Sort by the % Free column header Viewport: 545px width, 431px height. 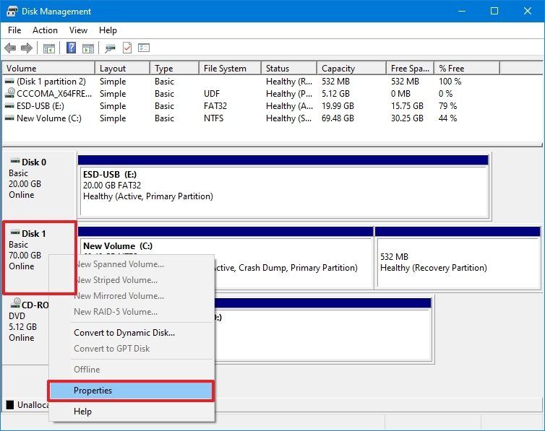[467, 69]
